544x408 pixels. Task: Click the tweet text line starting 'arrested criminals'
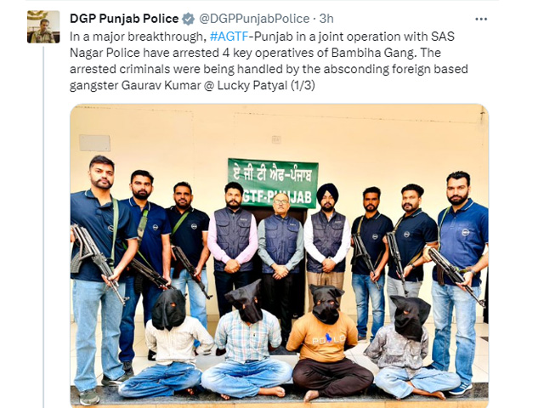[269, 69]
